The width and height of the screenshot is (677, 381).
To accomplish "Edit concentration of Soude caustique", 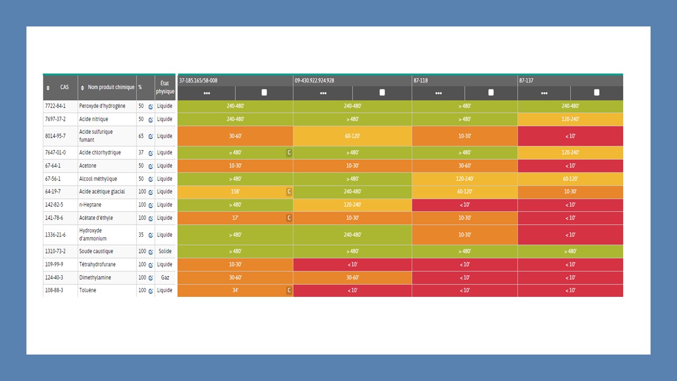I will click(x=150, y=251).
